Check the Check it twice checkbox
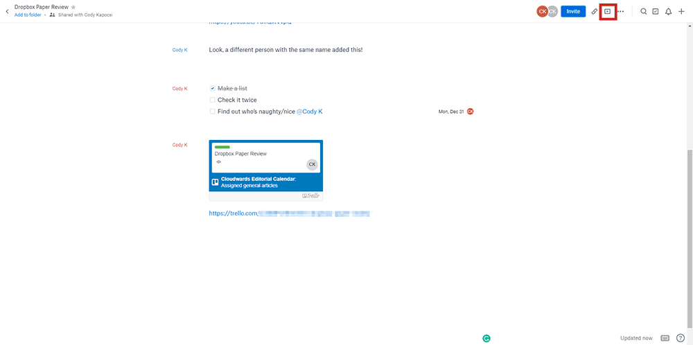 pyautogui.click(x=213, y=100)
